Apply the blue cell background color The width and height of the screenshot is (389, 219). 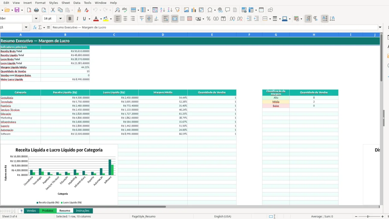[284, 19]
